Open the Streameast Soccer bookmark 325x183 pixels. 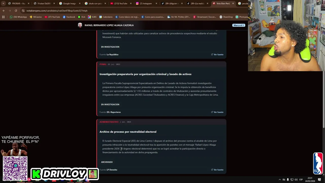click(205, 17)
